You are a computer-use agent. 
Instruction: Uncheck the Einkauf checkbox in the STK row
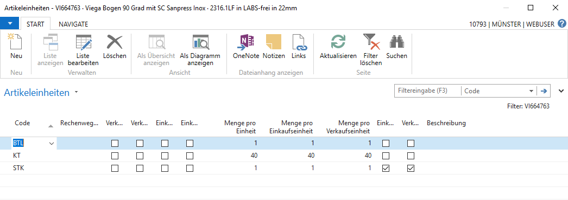386,168
